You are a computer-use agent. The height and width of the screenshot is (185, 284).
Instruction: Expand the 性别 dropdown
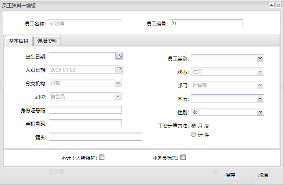pos(260,112)
